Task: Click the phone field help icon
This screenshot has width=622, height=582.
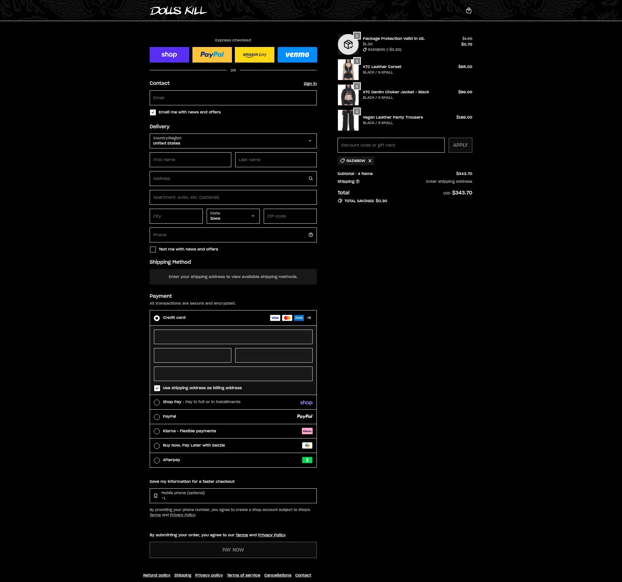Action: coord(311,235)
